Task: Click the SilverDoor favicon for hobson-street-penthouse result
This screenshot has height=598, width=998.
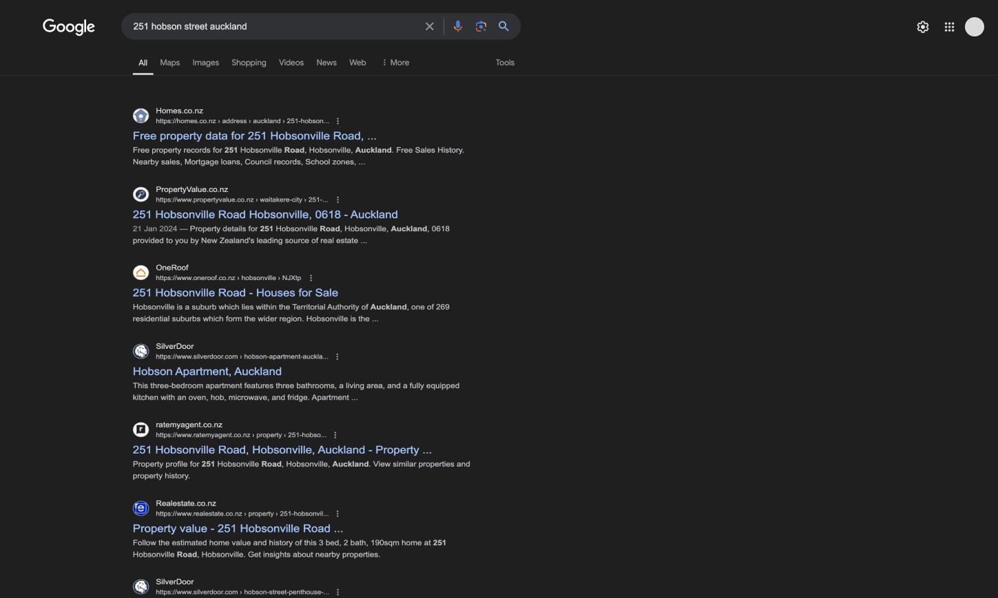Action: click(x=141, y=586)
